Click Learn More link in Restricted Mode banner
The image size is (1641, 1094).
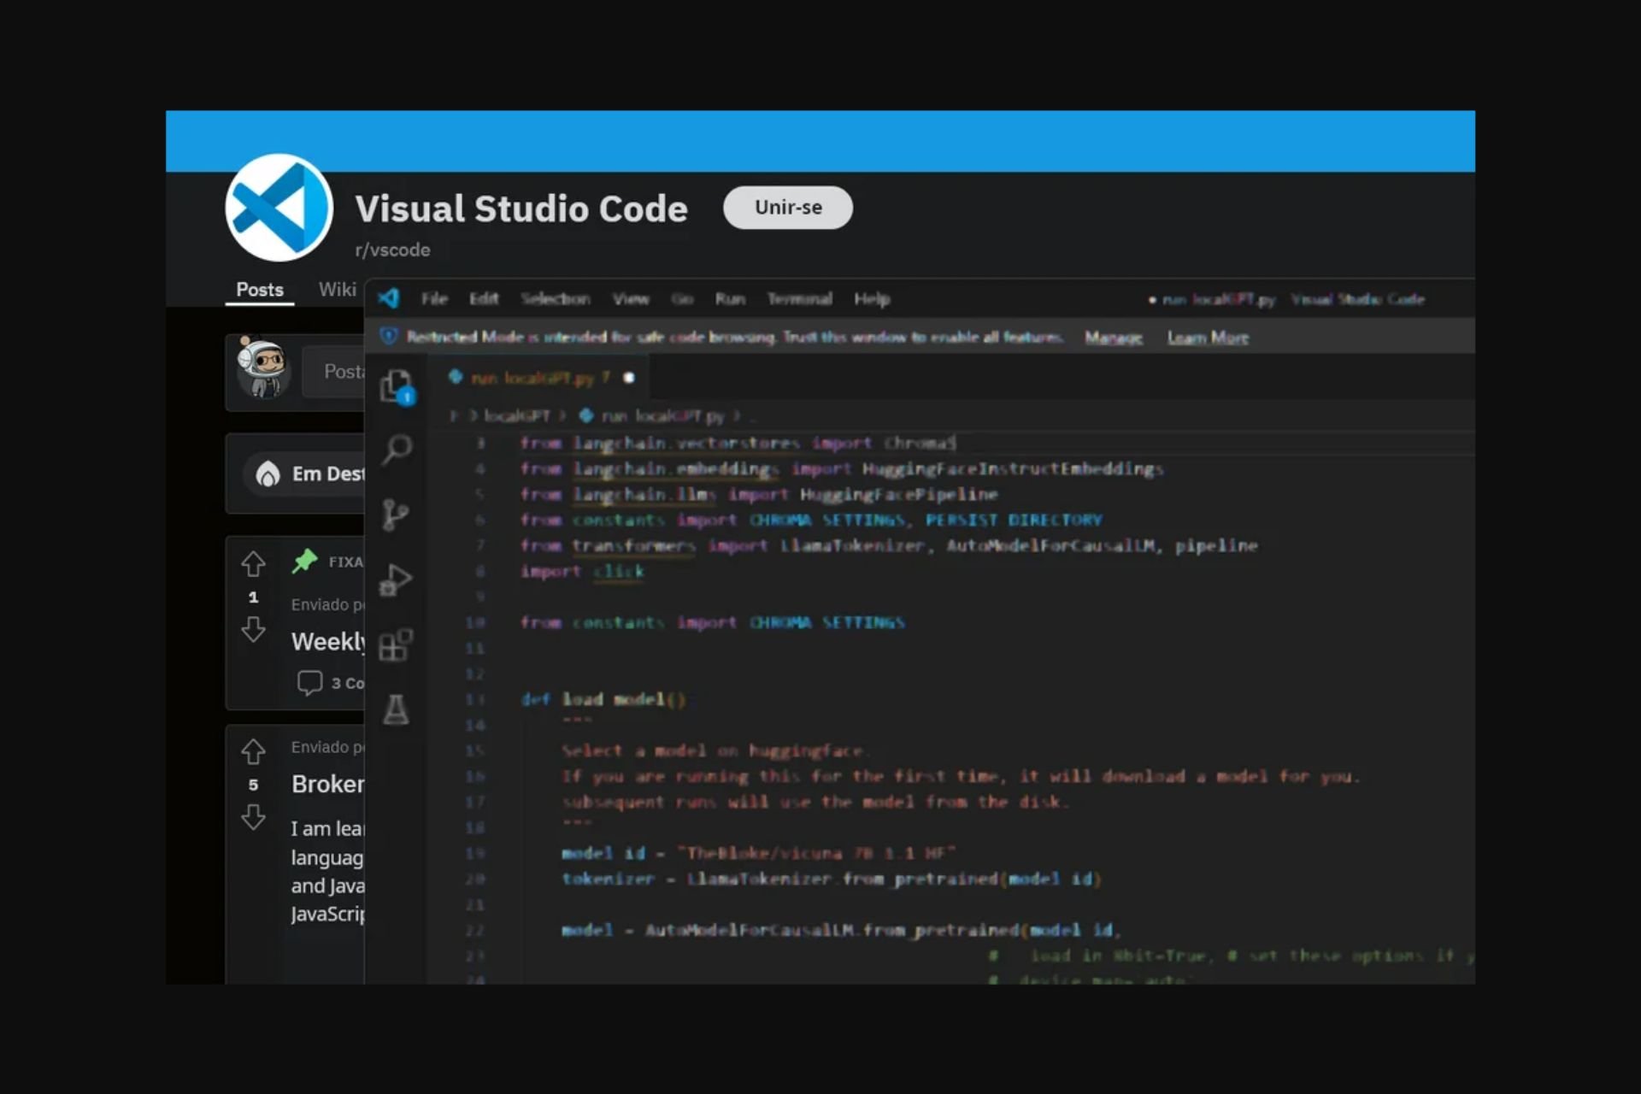click(x=1208, y=338)
